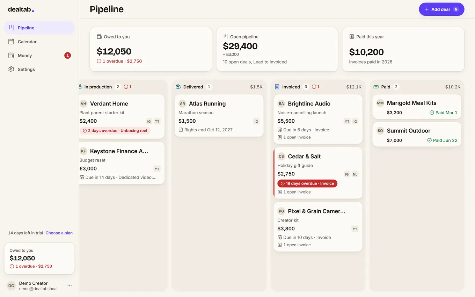
Task: Click the overdue alert in In production header
Action: [x=128, y=87]
